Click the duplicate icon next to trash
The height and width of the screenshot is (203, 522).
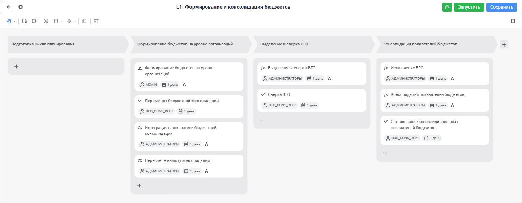[84, 21]
